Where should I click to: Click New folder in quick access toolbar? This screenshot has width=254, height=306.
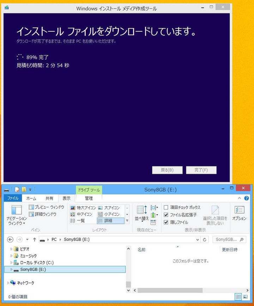click(24, 189)
